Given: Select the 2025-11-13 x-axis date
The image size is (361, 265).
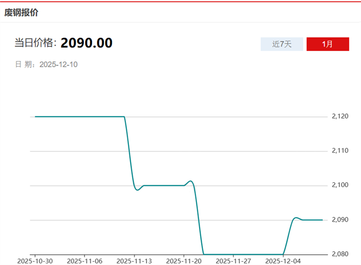Looking at the screenshot, I should 134,261.
